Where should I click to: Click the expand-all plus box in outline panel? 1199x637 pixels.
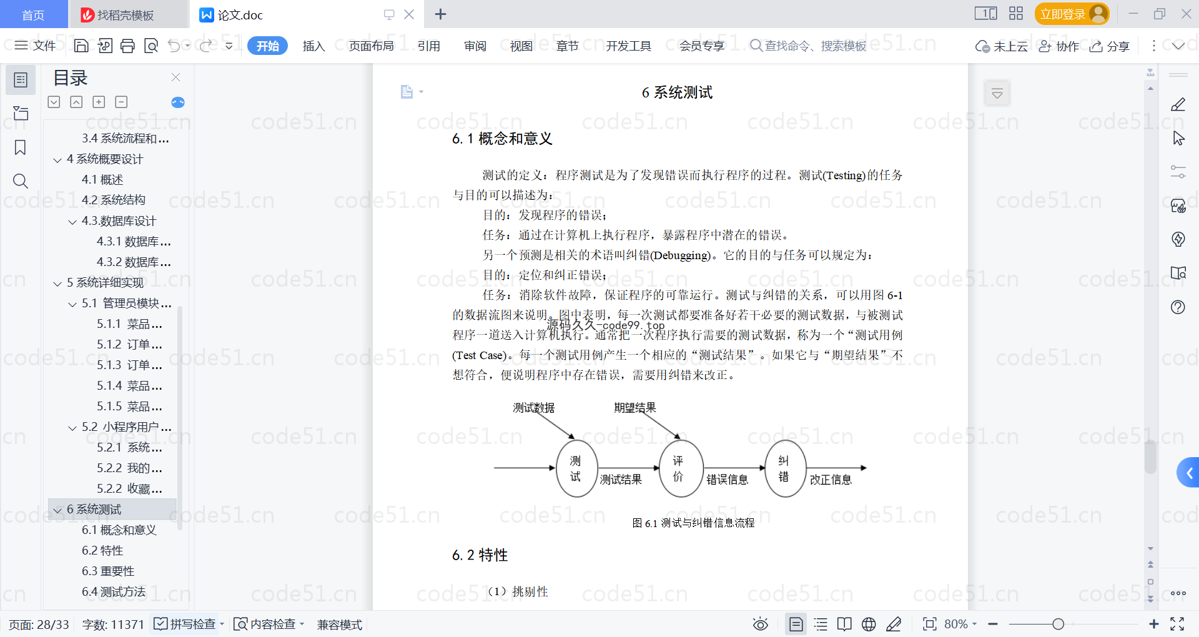[99, 102]
